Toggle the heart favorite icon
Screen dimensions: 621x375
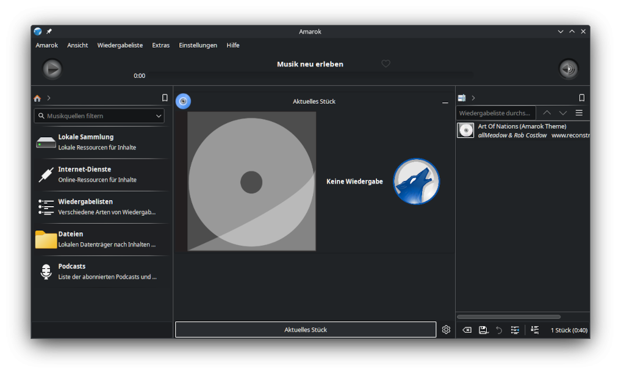coord(386,64)
